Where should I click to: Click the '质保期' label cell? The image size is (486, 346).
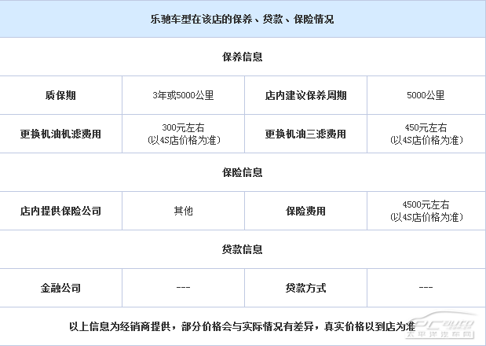(x=60, y=95)
